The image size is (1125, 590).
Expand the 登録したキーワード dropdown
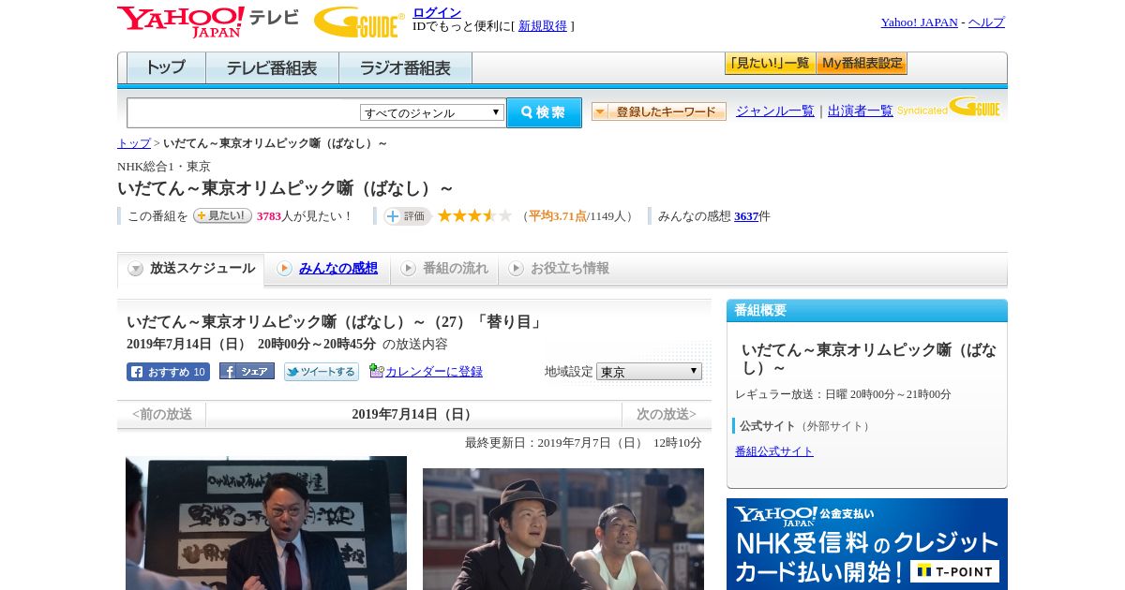[659, 111]
